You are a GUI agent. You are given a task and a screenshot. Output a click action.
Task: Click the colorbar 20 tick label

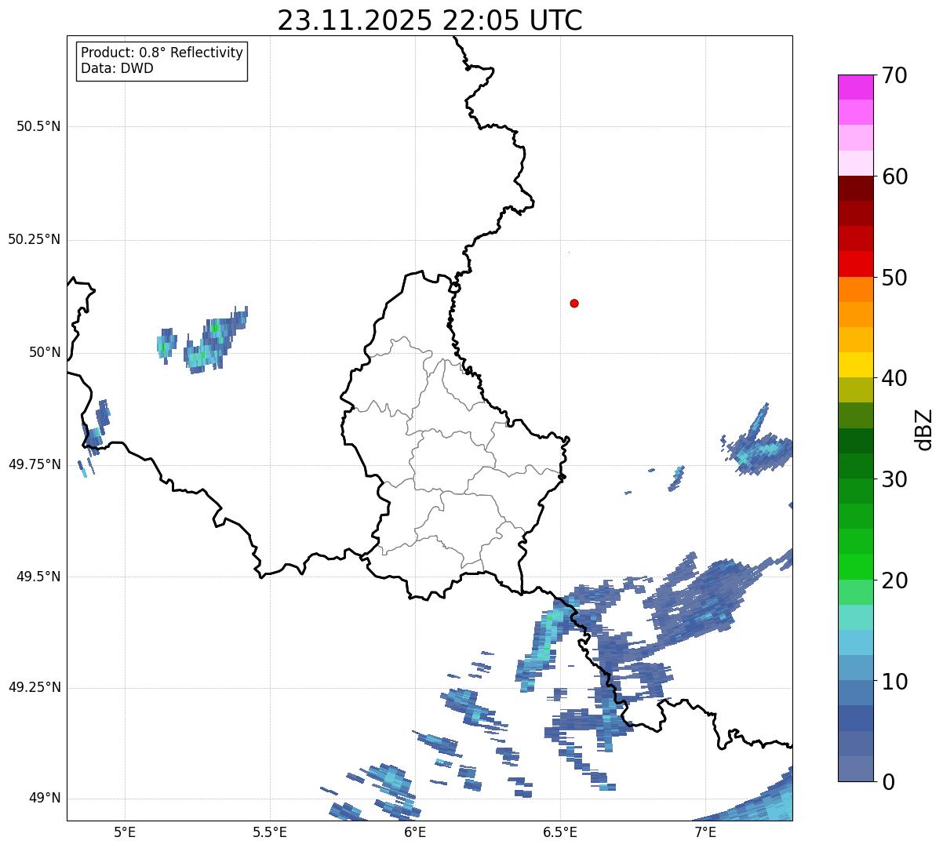click(894, 580)
